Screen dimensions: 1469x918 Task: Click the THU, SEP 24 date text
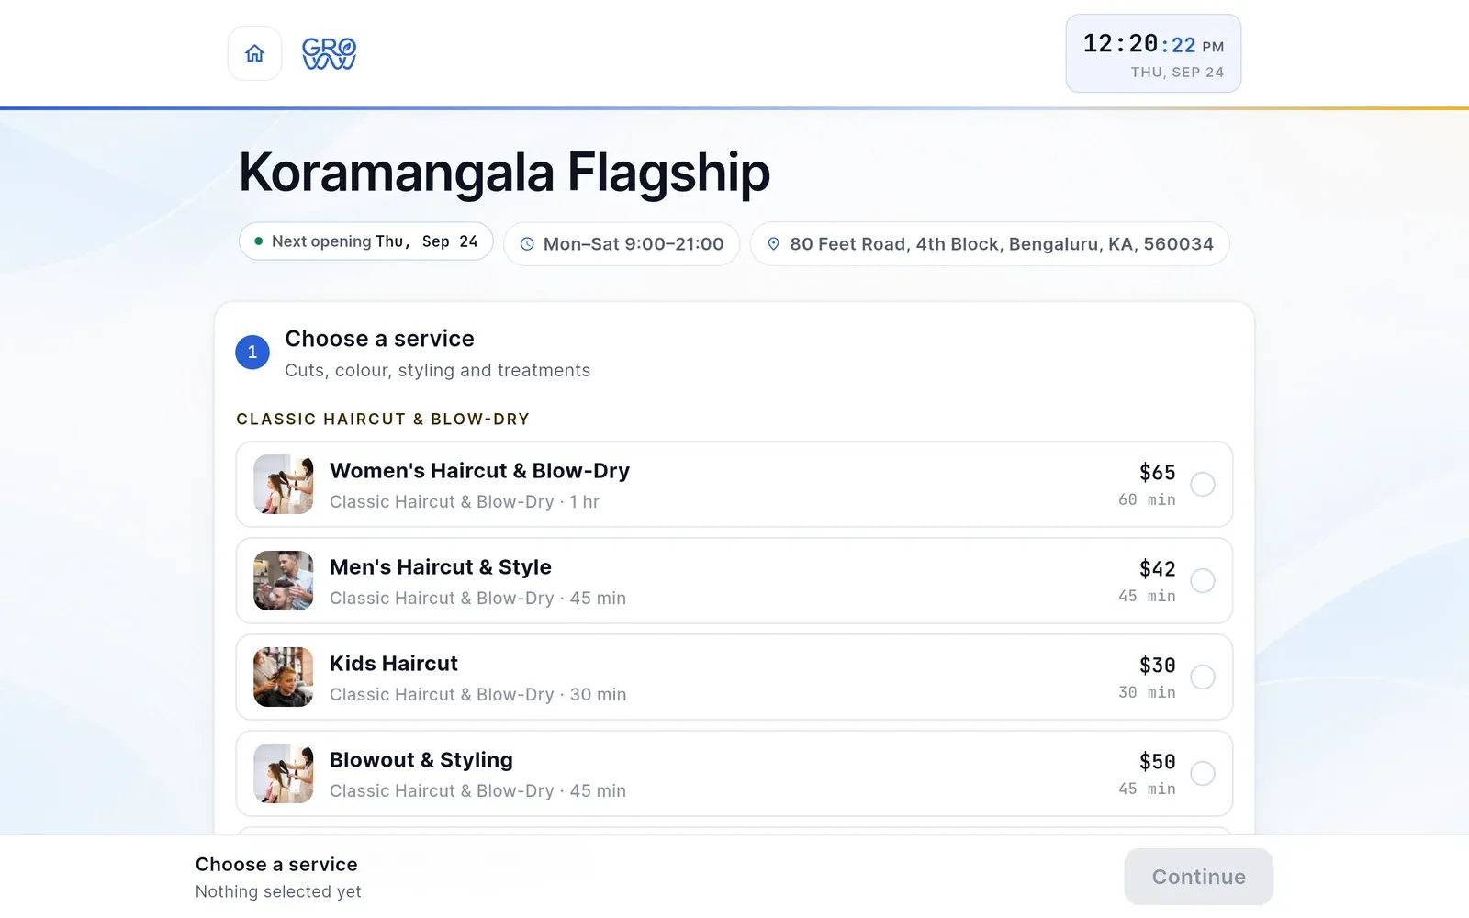click(1177, 73)
